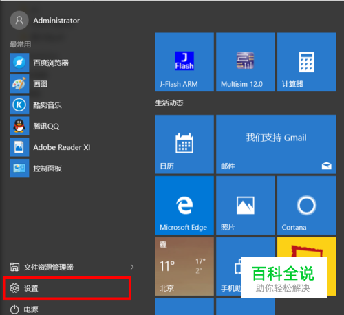Open the 邮件 mail tile
Image resolution: width=344 pixels, height=315 pixels.
pos(276,144)
